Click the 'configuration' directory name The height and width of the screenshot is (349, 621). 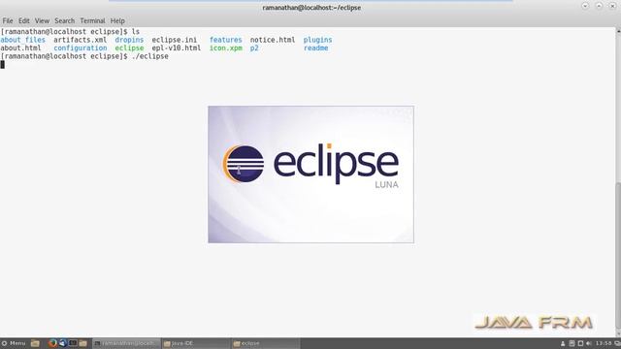81,48
